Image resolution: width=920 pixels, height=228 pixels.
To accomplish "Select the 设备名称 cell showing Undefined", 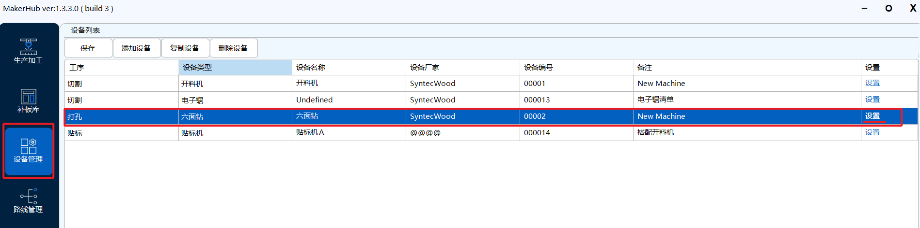I will 315,100.
